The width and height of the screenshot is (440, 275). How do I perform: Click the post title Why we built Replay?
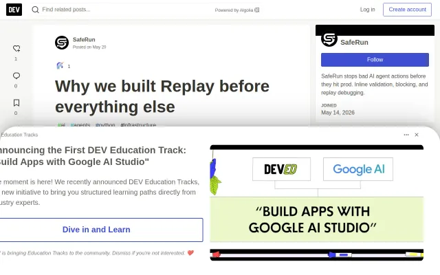tap(162, 96)
